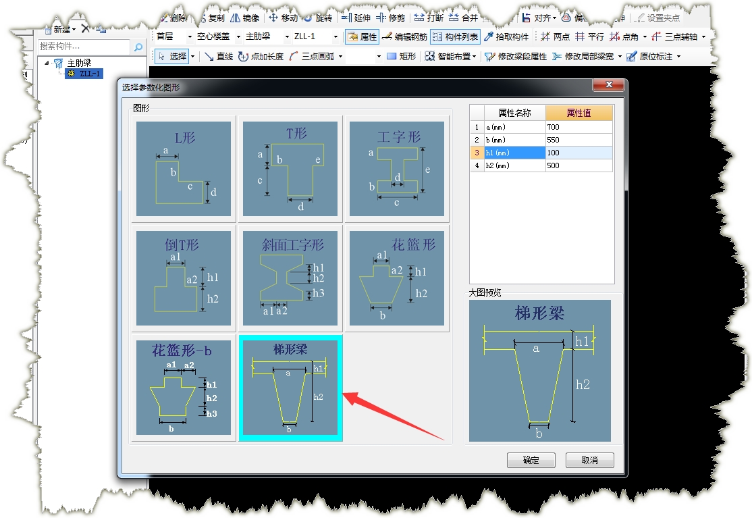Click the 复制 (copy) tool
This screenshot has width=752, height=518.
point(212,18)
